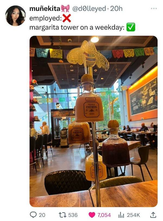
Task: Click the green check mark emoji
Action: [131, 27]
